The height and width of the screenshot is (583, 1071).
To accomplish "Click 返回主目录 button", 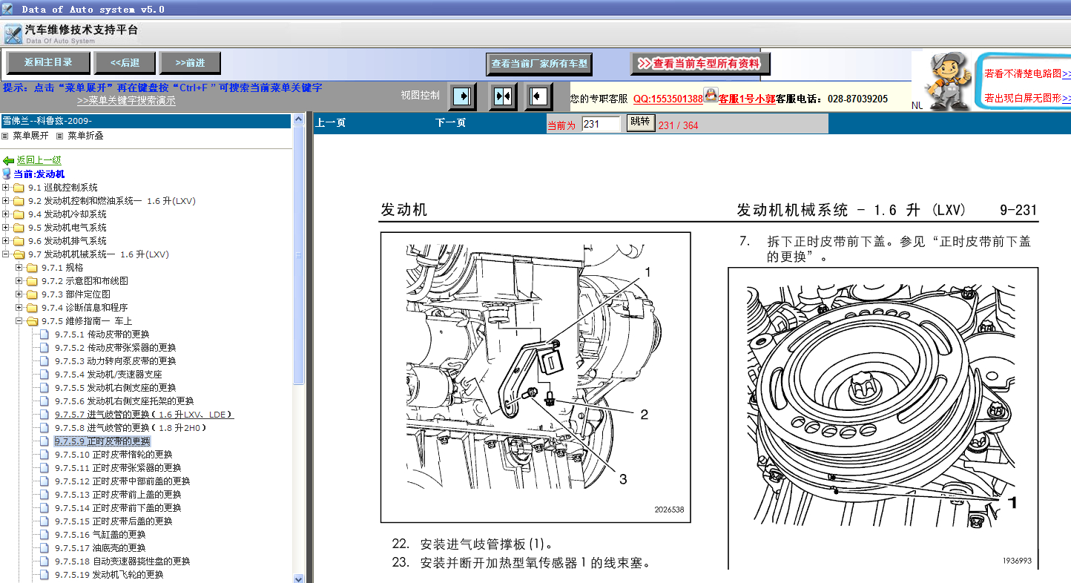I will [x=48, y=63].
